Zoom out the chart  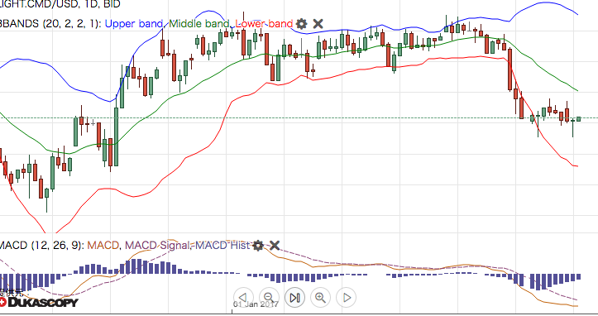(269, 297)
